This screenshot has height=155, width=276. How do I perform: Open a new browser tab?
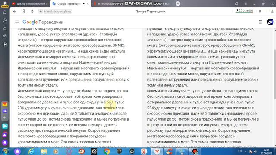[x=178, y=3]
